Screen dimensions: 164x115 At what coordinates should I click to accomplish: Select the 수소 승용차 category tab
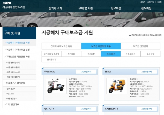(x=131, y=54)
